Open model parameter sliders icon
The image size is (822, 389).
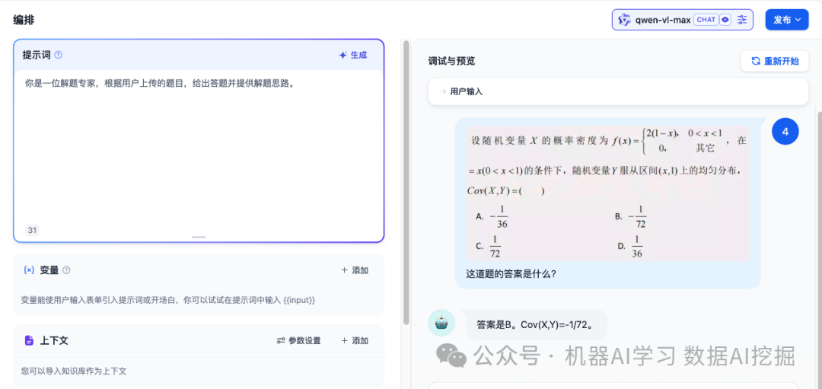743,20
